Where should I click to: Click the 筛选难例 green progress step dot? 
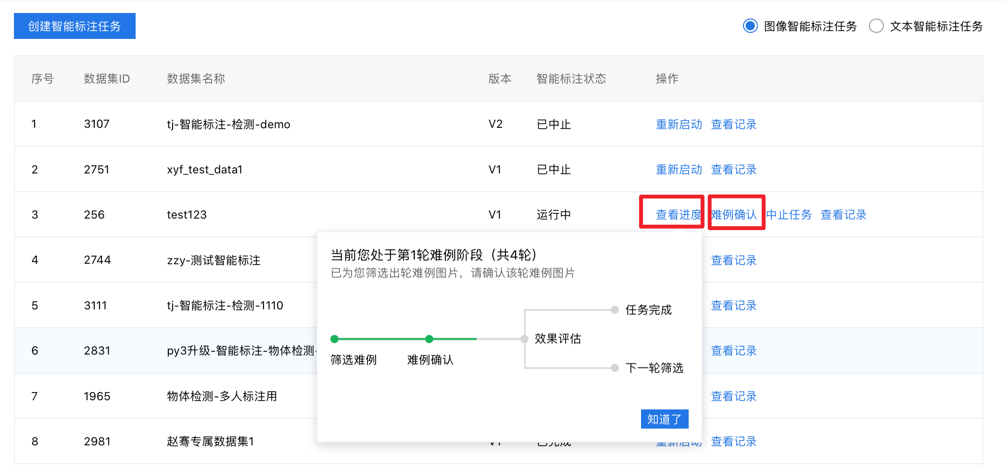(335, 339)
